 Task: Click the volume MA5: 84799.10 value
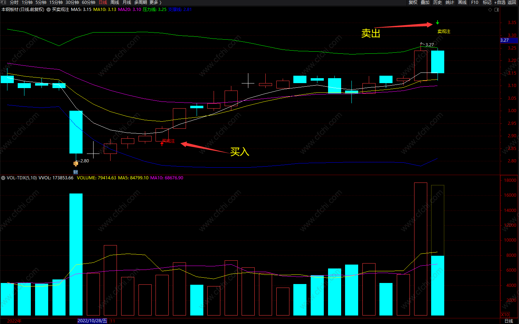tap(133, 178)
